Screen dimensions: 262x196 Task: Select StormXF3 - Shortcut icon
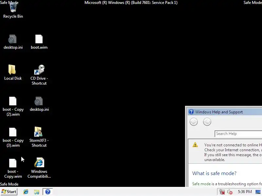pyautogui.click(x=39, y=137)
